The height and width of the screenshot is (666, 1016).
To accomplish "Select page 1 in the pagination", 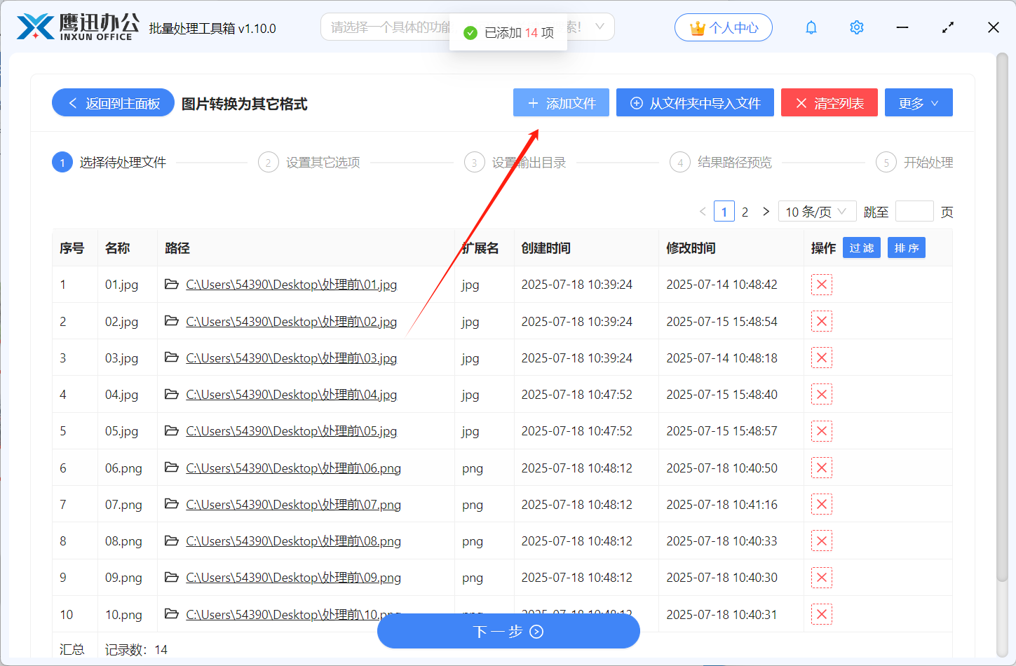I will click(x=724, y=212).
